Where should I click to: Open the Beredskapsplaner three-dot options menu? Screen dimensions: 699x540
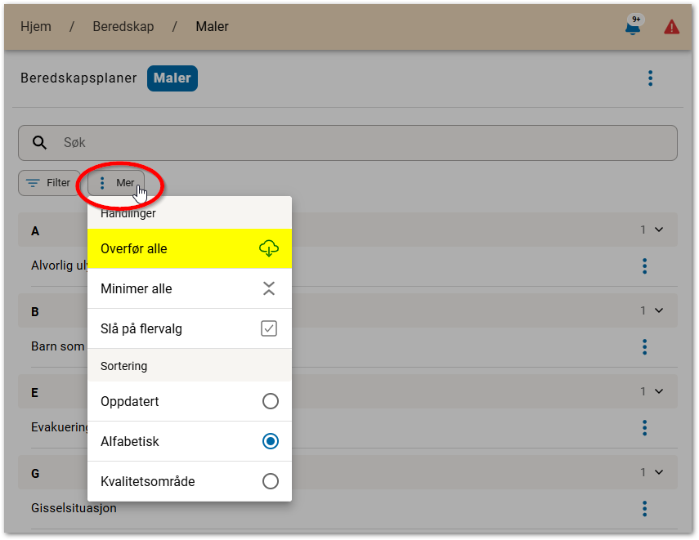point(650,78)
